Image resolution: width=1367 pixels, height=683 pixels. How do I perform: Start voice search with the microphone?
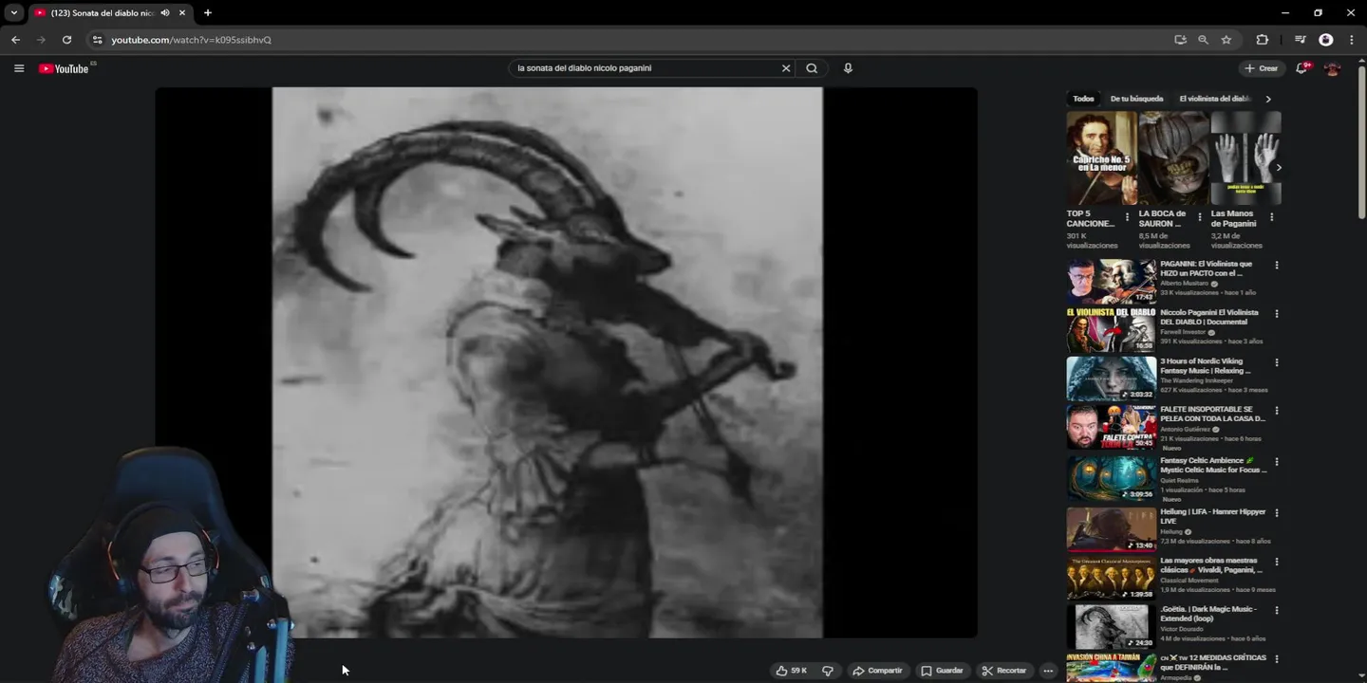click(x=848, y=68)
